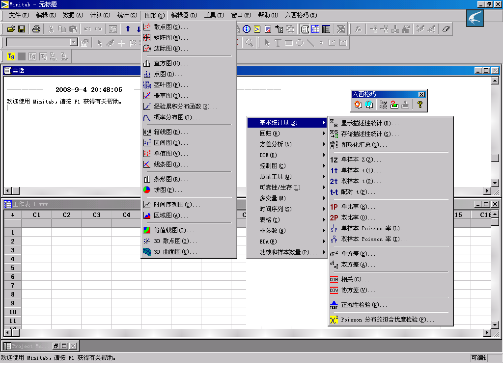503x377 pixels.
Task: Choose Display Descriptive Statistics (显示描述性统计)
Action: click(391, 123)
